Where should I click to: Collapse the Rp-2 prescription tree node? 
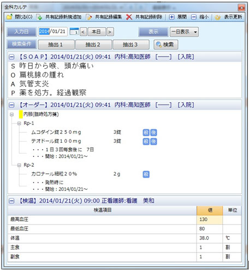click(19, 165)
